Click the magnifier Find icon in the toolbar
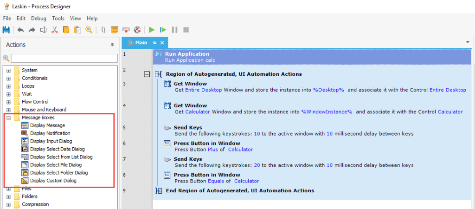The image size is (475, 209). click(89, 30)
